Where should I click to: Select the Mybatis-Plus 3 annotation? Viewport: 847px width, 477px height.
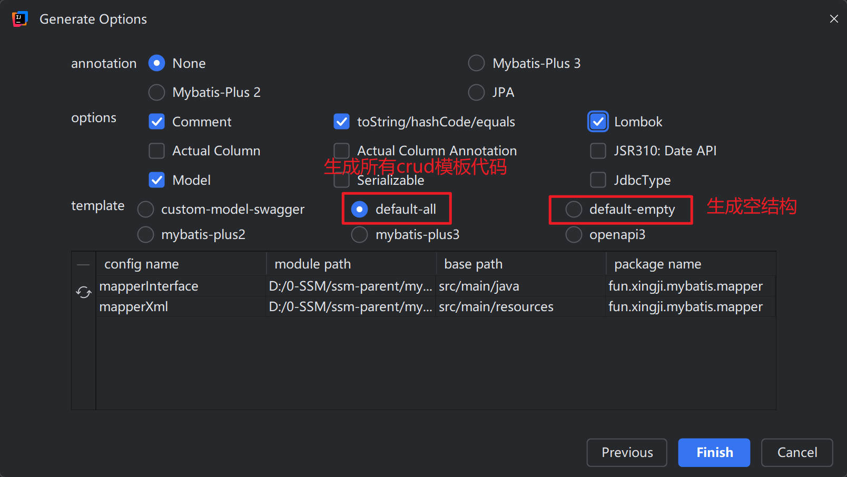(476, 63)
